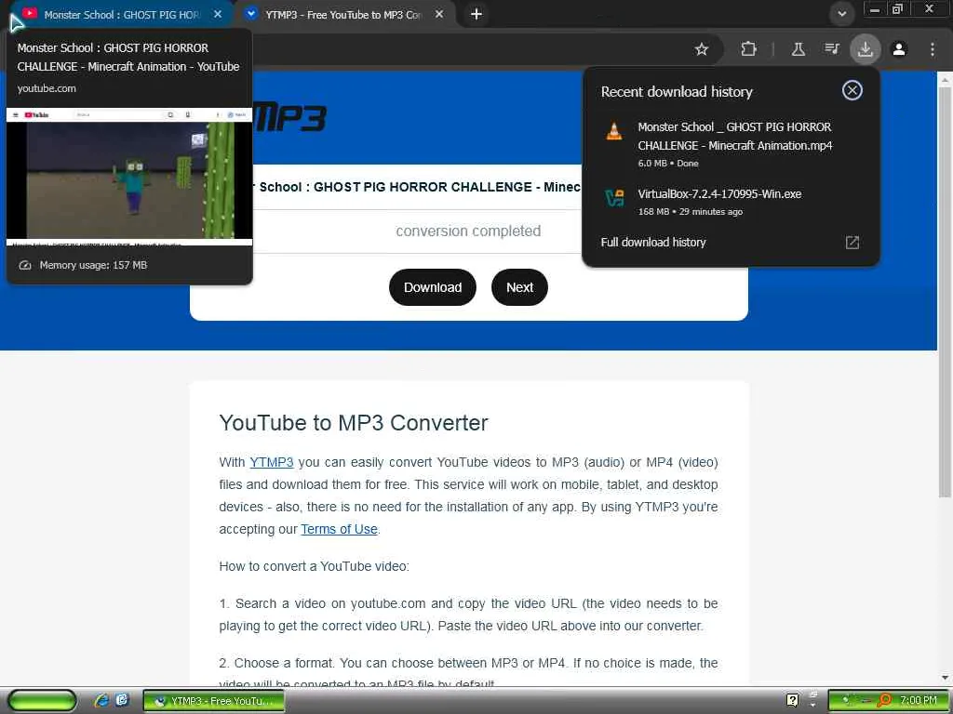Image resolution: width=953 pixels, height=714 pixels.
Task: Click the VLC cone icon of the mp4 download
Action: point(614,131)
